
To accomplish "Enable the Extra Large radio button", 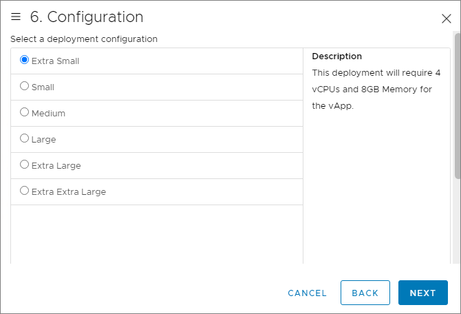I will [25, 165].
